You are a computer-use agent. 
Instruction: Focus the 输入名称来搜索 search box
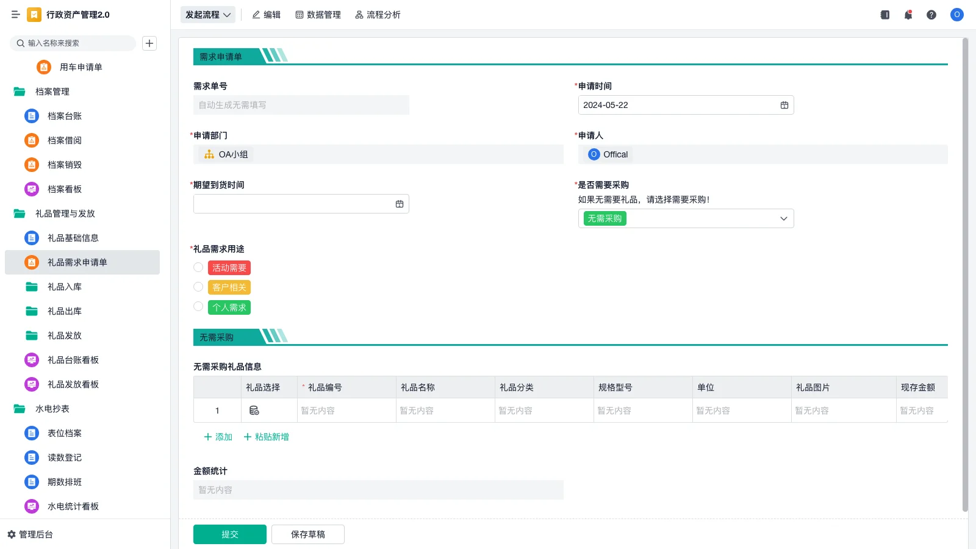click(73, 43)
